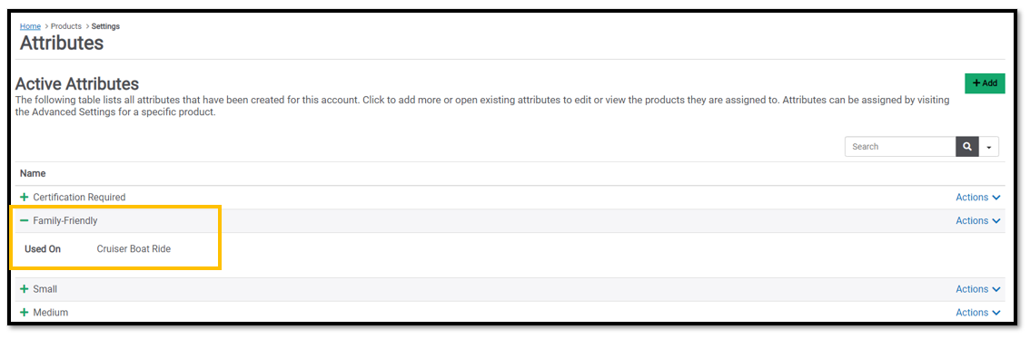Expand the Medium attribute plus icon
1030x339 pixels.
point(25,313)
